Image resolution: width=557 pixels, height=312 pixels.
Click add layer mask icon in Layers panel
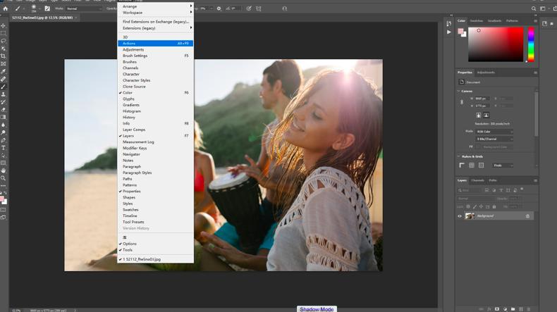(x=497, y=309)
